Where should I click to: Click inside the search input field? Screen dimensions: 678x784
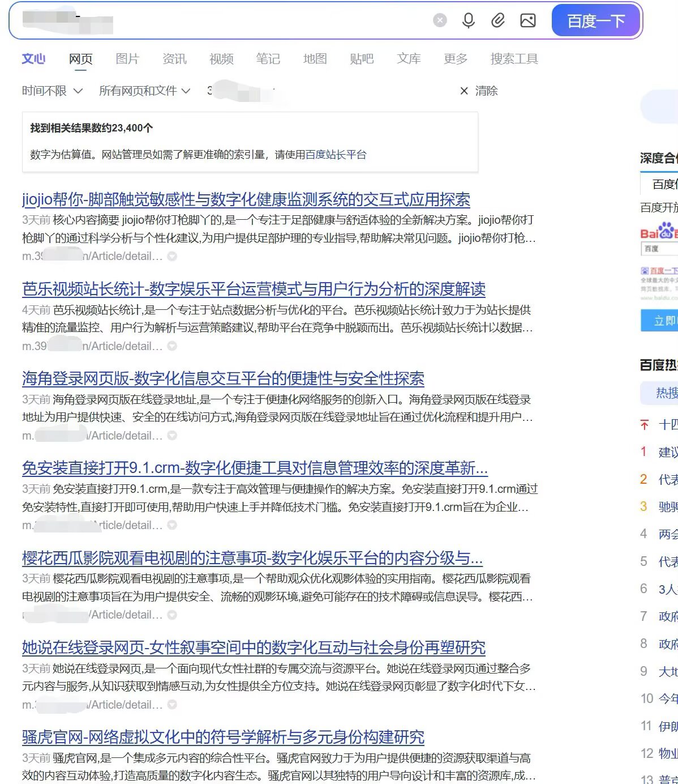255,21
